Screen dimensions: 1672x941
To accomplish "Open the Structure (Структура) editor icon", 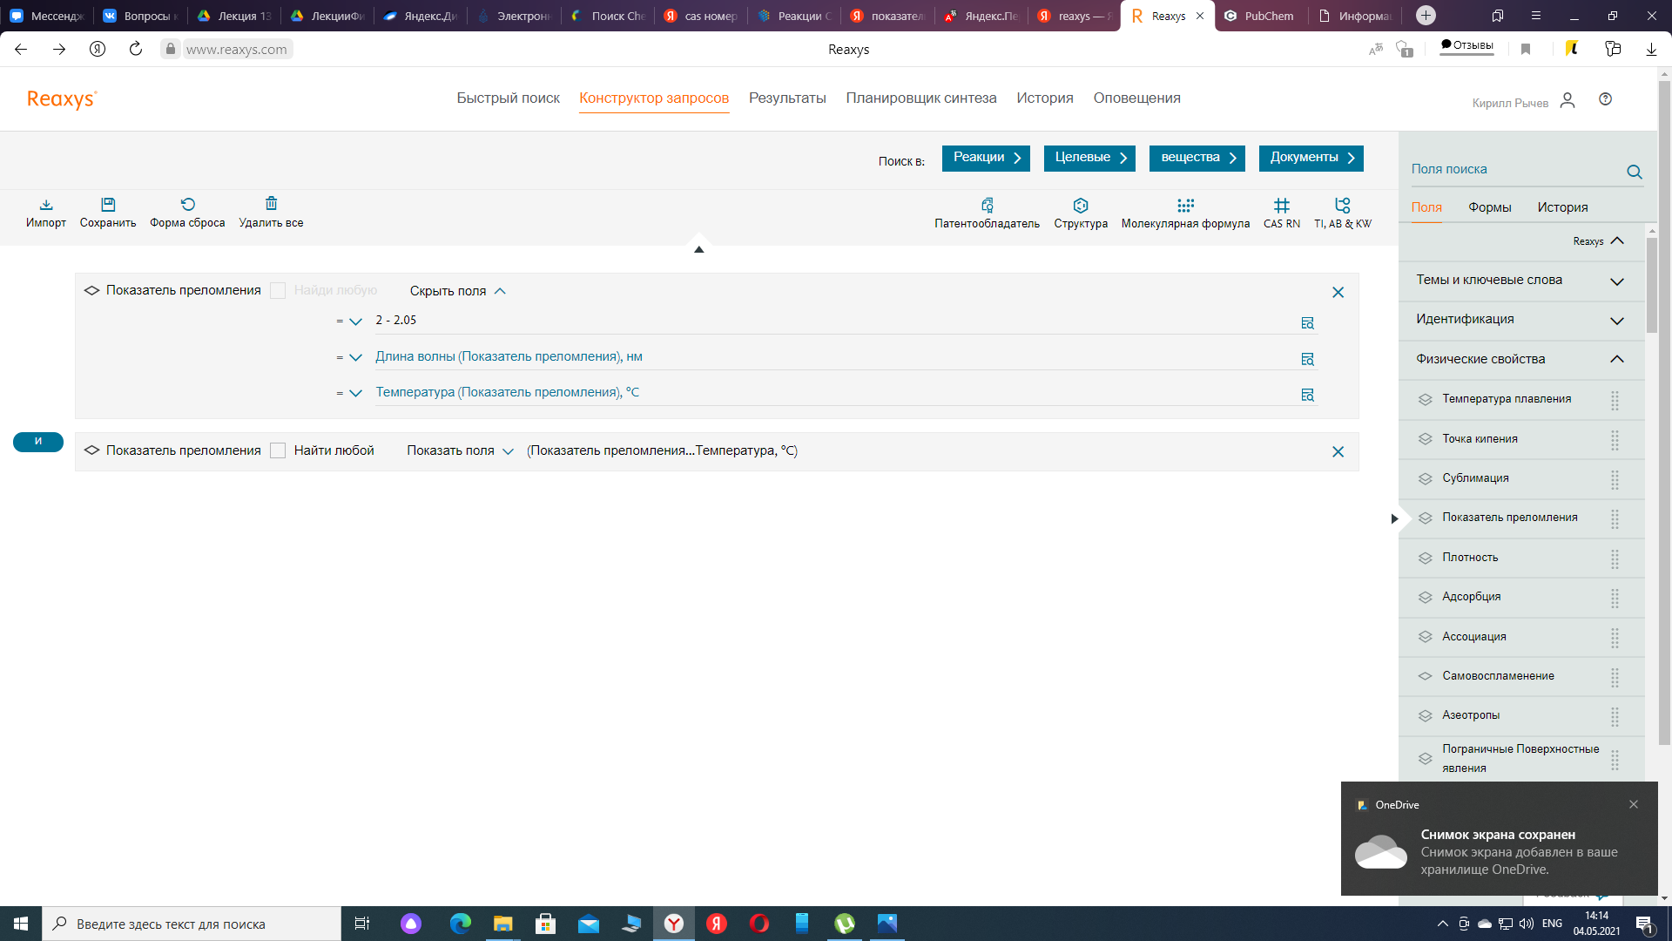I will coord(1081,206).
